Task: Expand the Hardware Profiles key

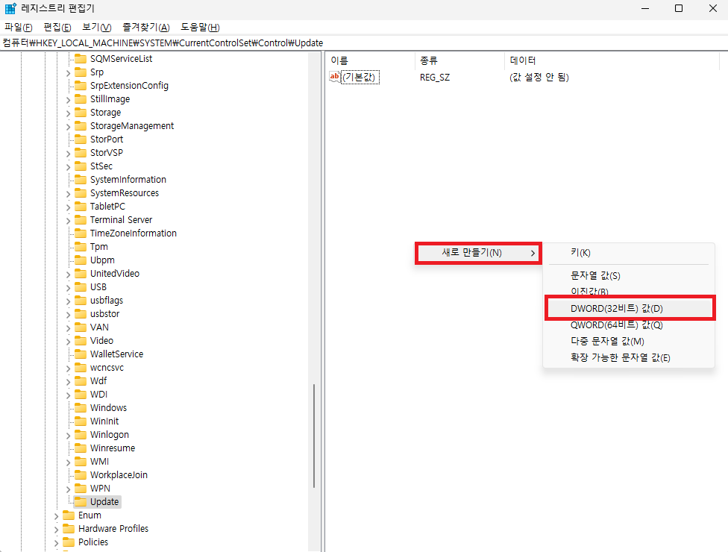Action: (x=56, y=530)
